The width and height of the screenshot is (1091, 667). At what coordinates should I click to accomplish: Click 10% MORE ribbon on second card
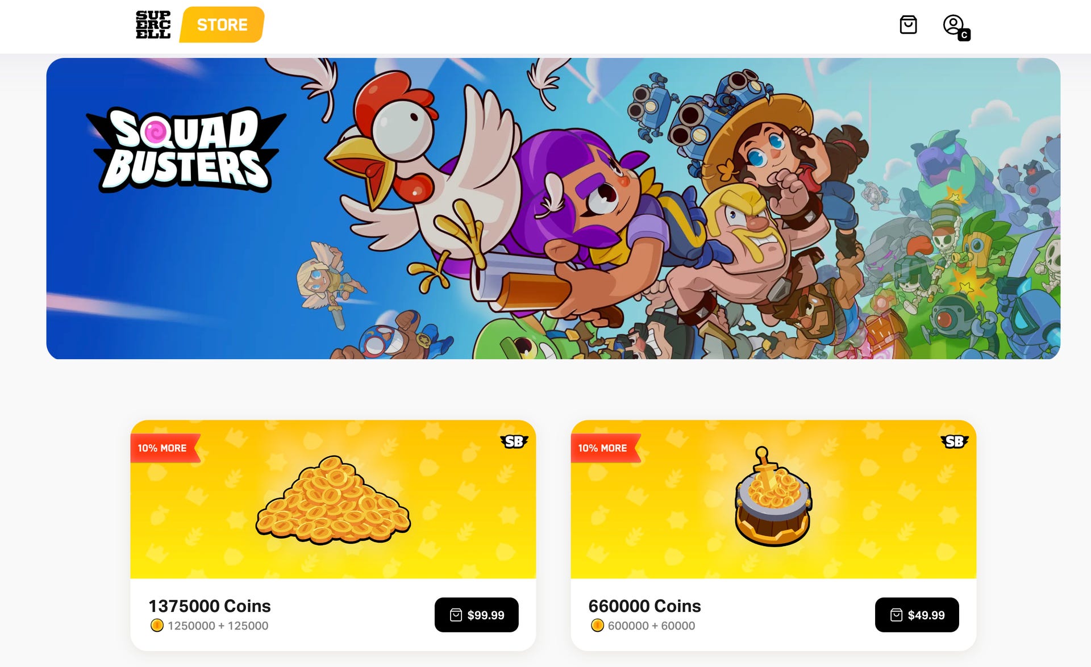click(x=606, y=448)
